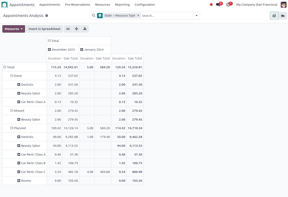Screen dimensions: 288x197
Task: Remove the State > Resource Type filter
Action: click(138, 16)
